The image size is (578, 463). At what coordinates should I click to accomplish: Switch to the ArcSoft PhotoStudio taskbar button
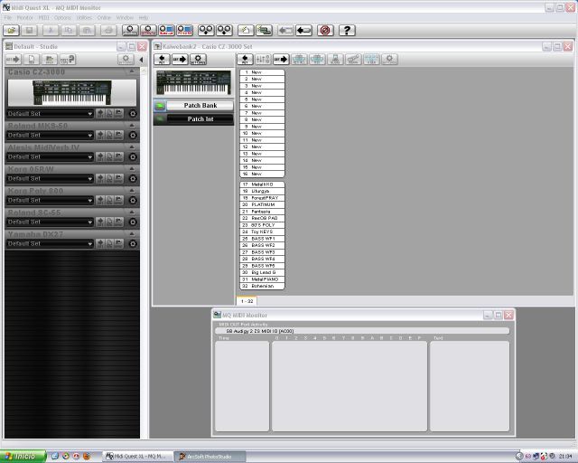tap(210, 457)
